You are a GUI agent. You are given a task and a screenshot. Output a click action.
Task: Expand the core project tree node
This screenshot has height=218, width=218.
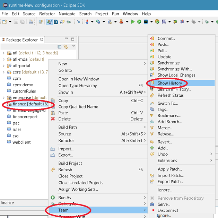click(x=3, y=72)
